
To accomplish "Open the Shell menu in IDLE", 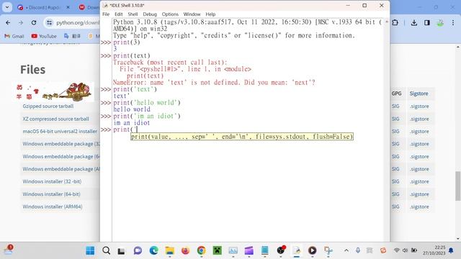I will (133, 14).
